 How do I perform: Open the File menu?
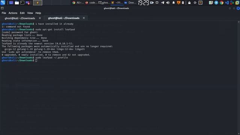4,13
